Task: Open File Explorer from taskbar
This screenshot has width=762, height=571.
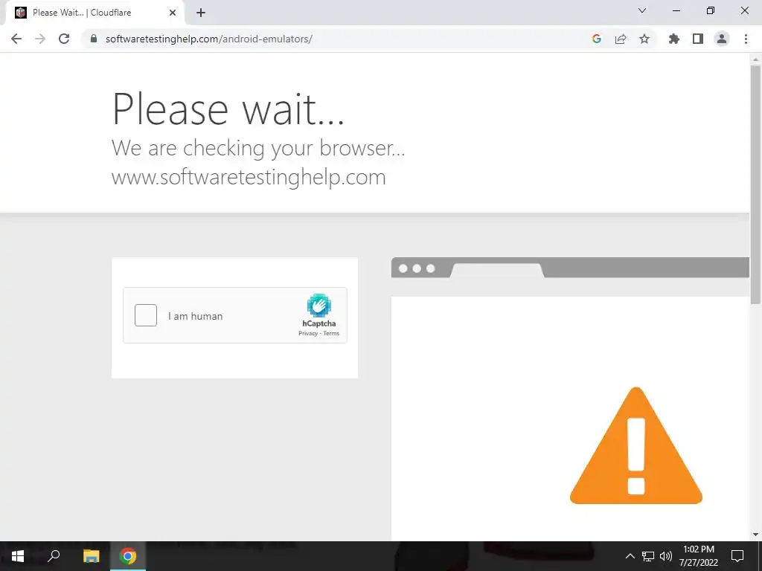Action: pyautogui.click(x=91, y=556)
